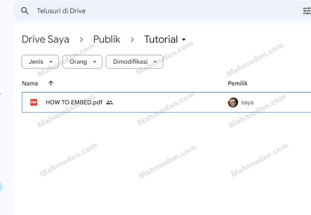
Task: Open the Dimodifikasi filter dropdown
Action: 134,62
